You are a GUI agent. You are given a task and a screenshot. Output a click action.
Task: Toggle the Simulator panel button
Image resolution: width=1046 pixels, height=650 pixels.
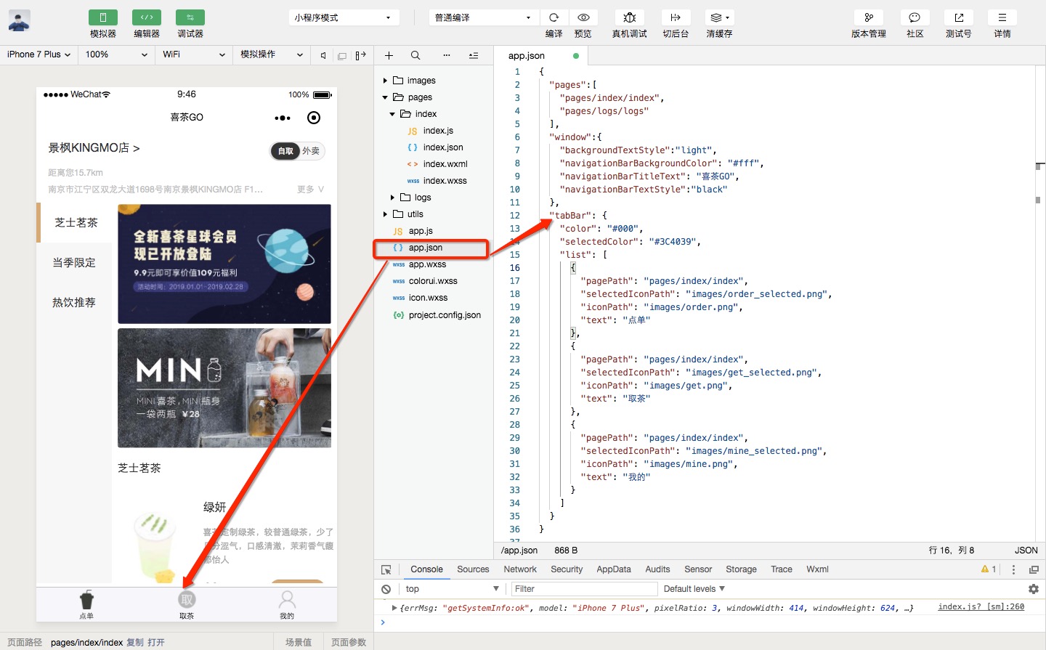tap(103, 17)
